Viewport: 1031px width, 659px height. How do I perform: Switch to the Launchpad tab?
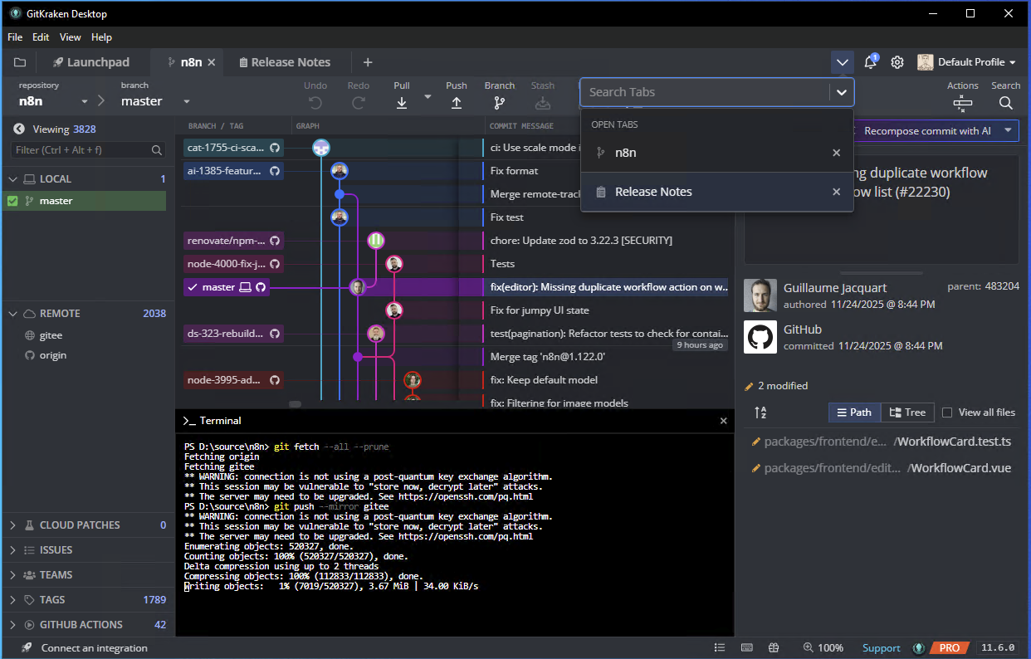coord(91,62)
